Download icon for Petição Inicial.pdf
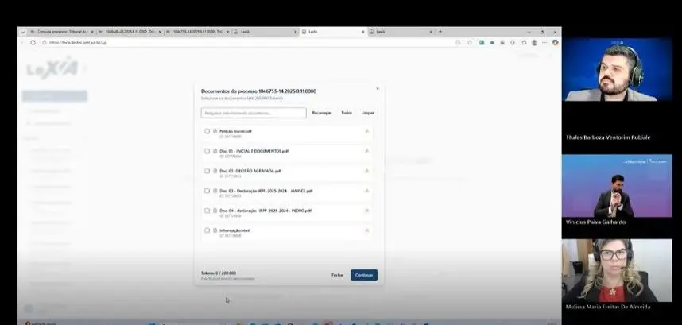The width and height of the screenshot is (682, 325). point(366,132)
